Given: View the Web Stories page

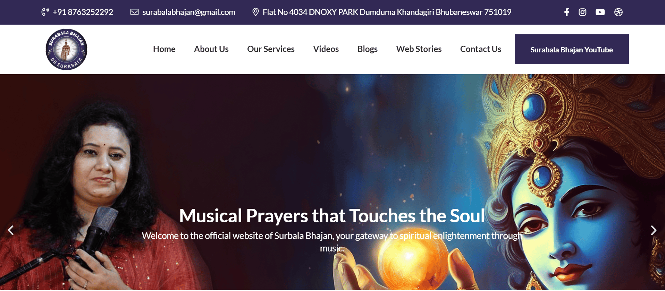Looking at the screenshot, I should (x=419, y=49).
